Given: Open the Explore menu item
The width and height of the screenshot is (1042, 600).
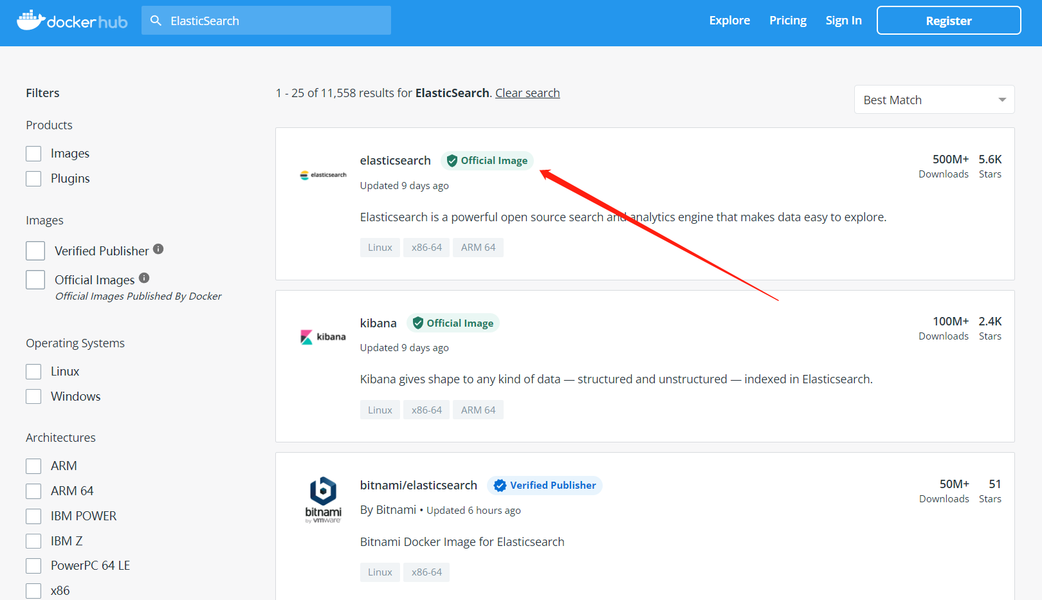Looking at the screenshot, I should pos(729,21).
